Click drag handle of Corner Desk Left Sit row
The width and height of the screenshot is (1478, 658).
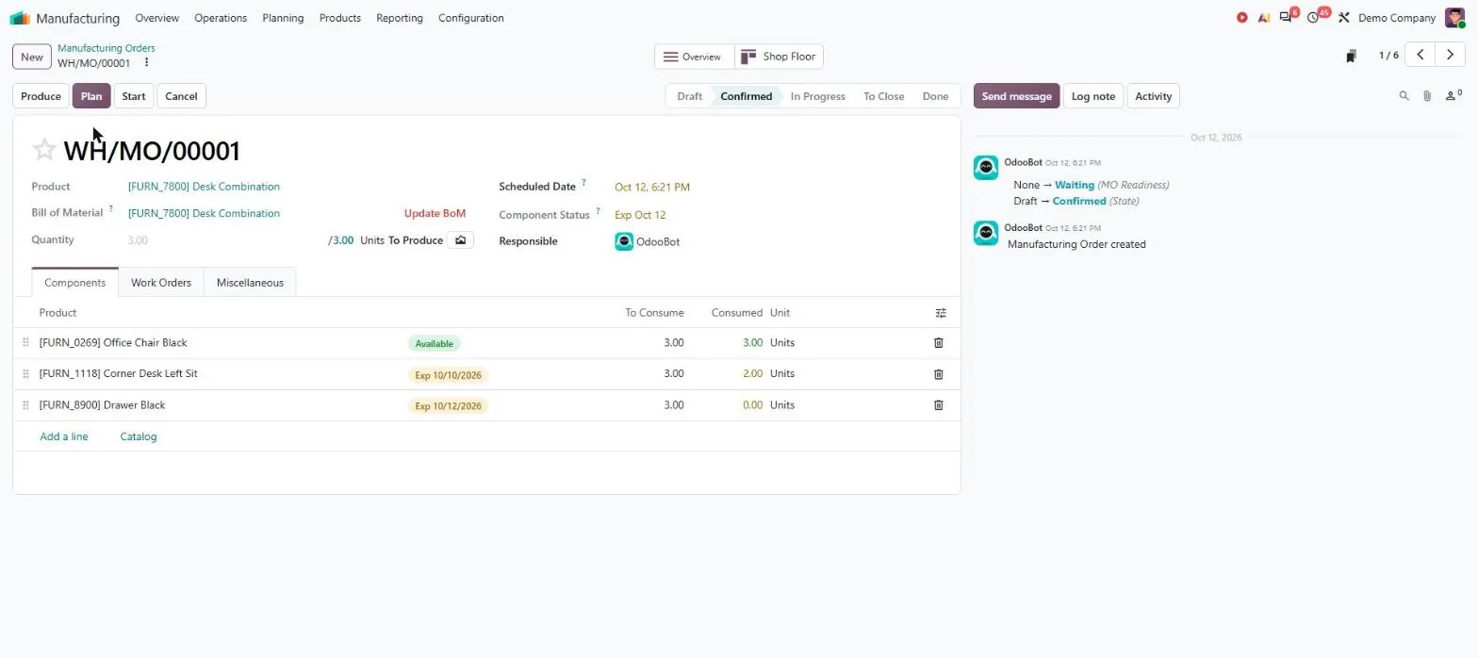(x=25, y=374)
